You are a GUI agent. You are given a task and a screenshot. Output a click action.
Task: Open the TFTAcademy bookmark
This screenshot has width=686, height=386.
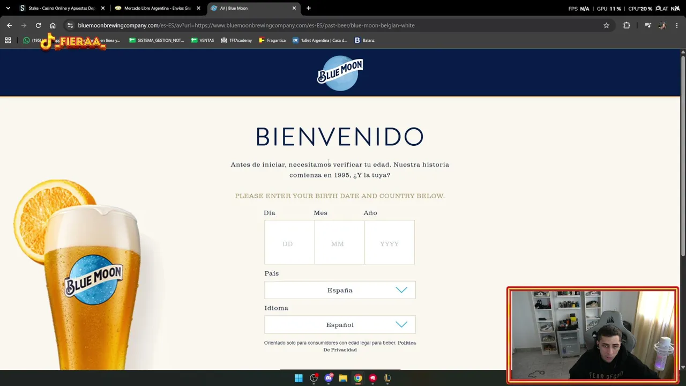(236, 40)
